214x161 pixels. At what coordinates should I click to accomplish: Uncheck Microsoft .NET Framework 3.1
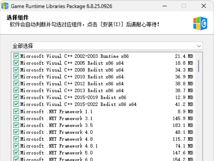16,118
